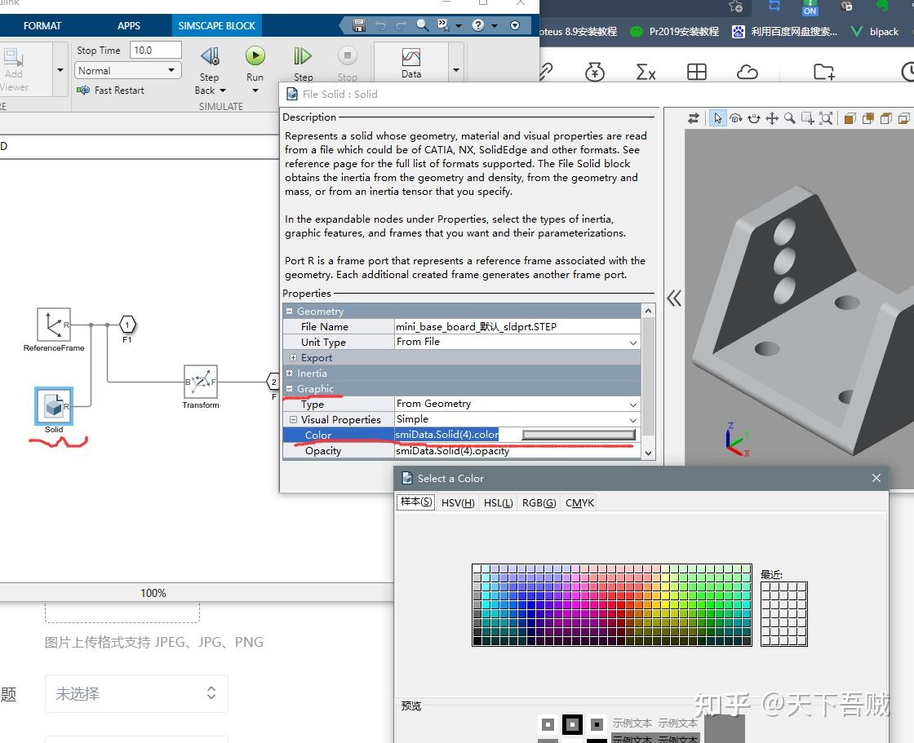Select the Pan tool in viewer
The width and height of the screenshot is (914, 743).
[x=772, y=118]
